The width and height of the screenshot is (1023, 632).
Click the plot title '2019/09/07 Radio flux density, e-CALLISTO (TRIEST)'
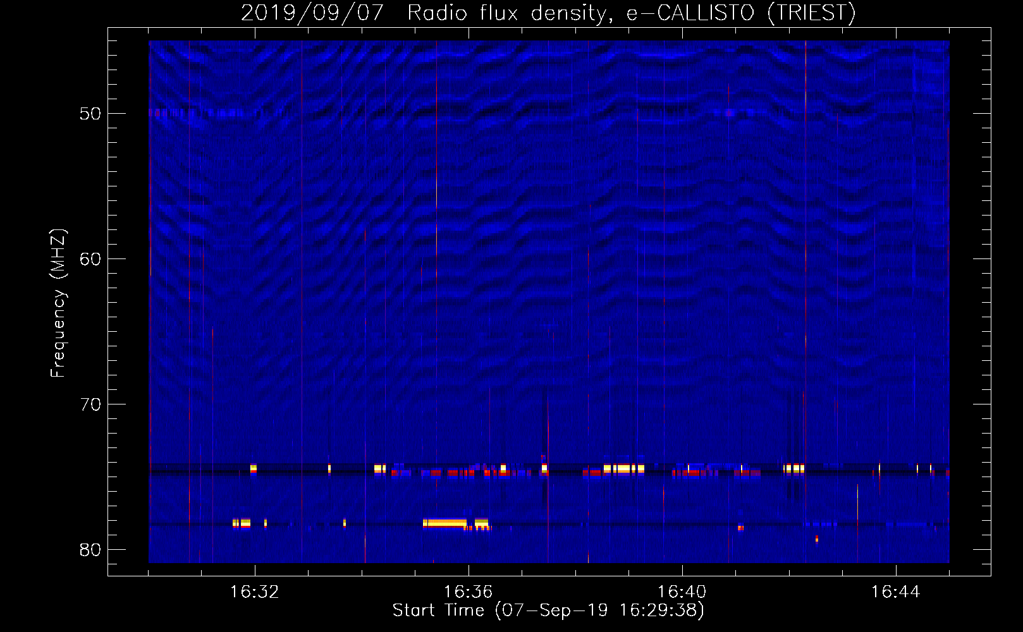(x=548, y=13)
